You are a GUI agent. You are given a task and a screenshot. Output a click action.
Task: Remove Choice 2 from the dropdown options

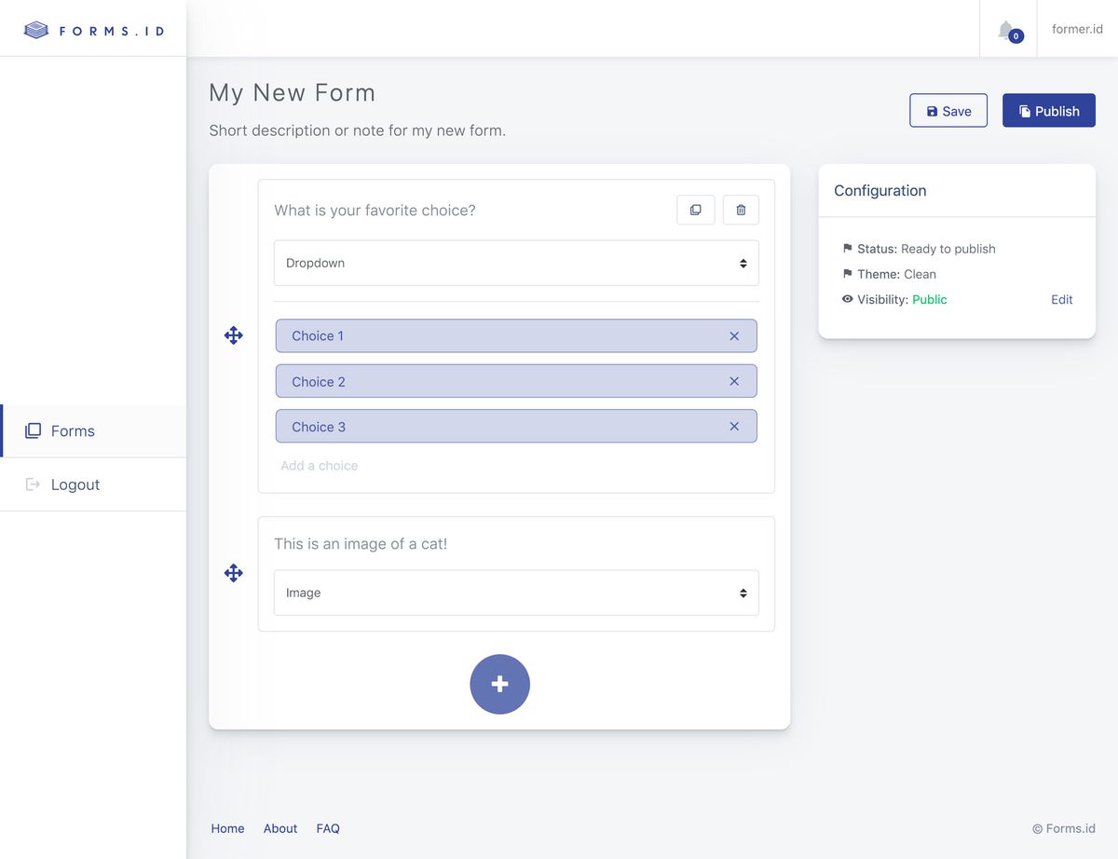tap(734, 381)
